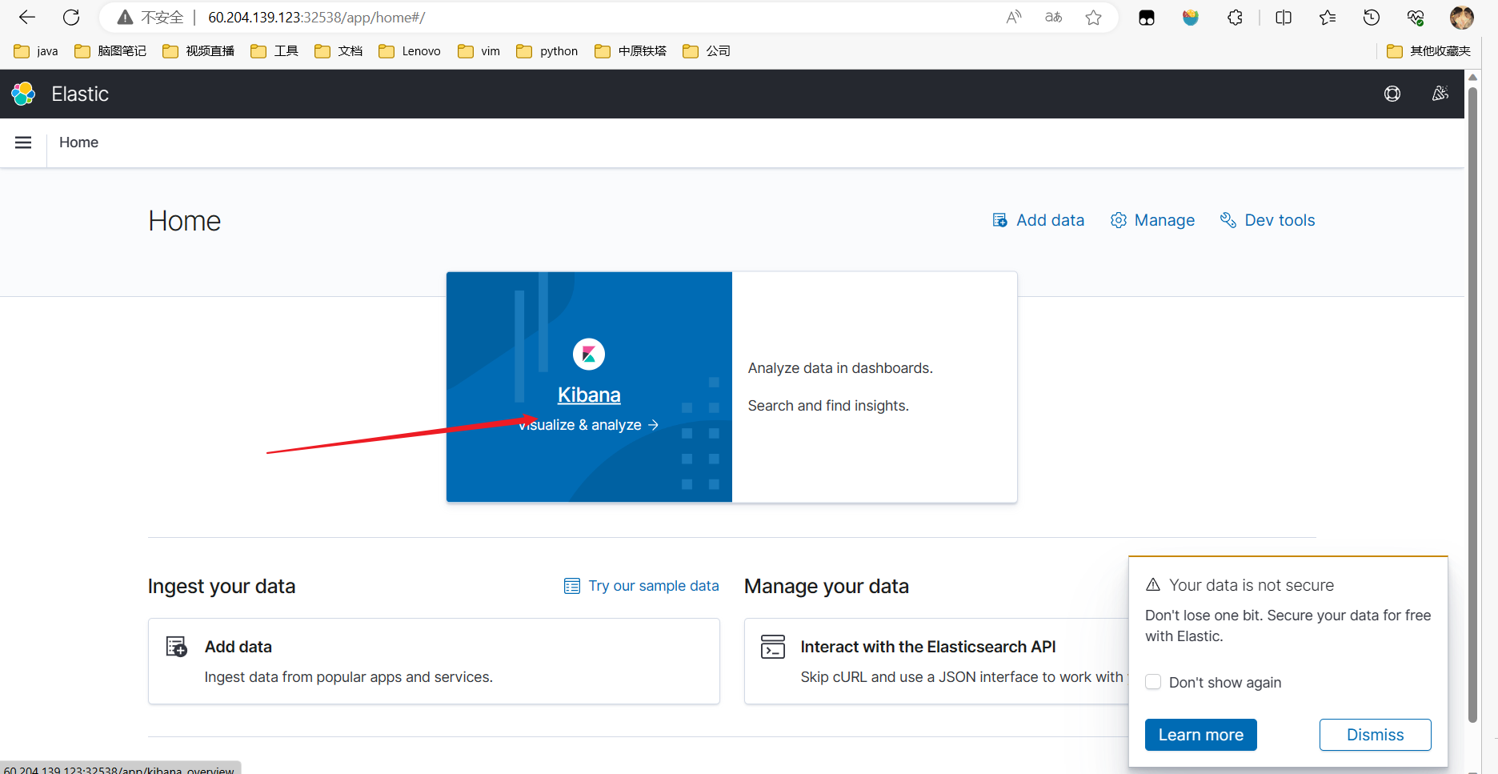Reload the page with refresh icon
1498x774 pixels.
(71, 17)
